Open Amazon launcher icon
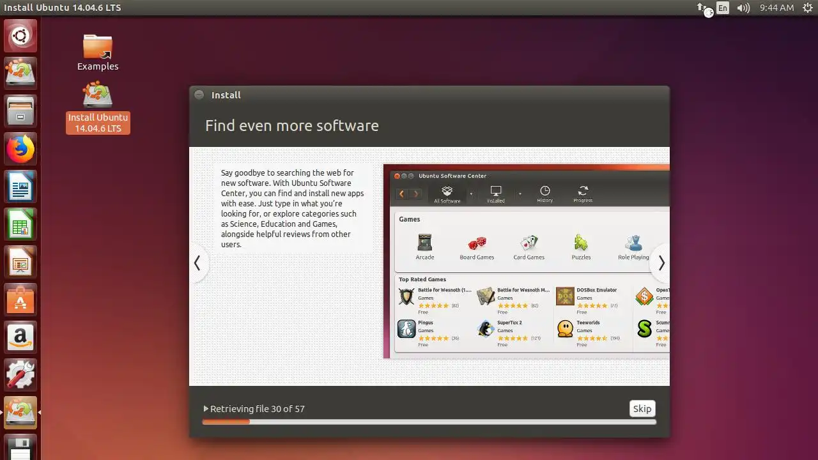Image resolution: width=818 pixels, height=460 pixels. click(x=20, y=337)
